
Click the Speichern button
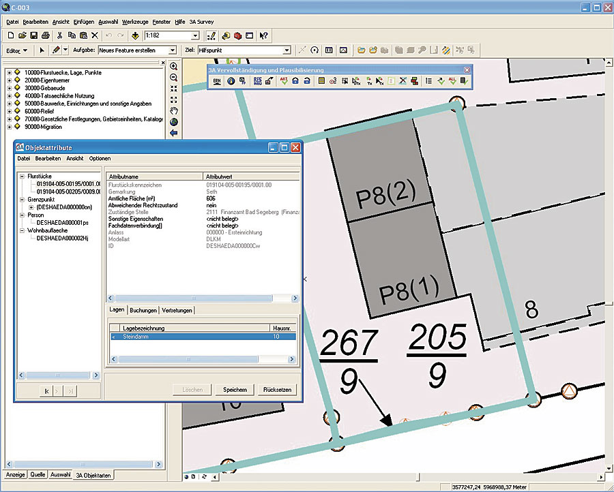[235, 390]
